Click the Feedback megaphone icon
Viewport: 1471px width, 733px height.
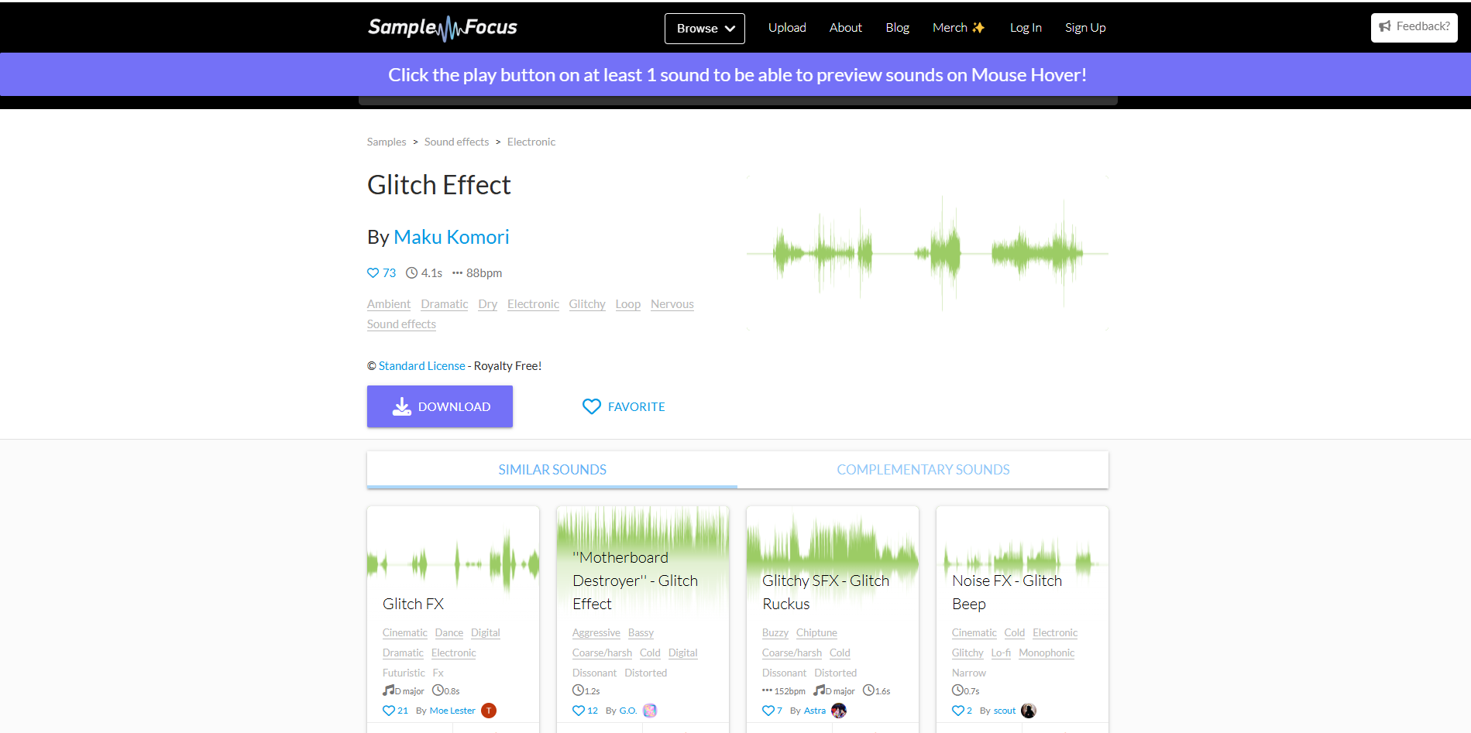pos(1386,26)
